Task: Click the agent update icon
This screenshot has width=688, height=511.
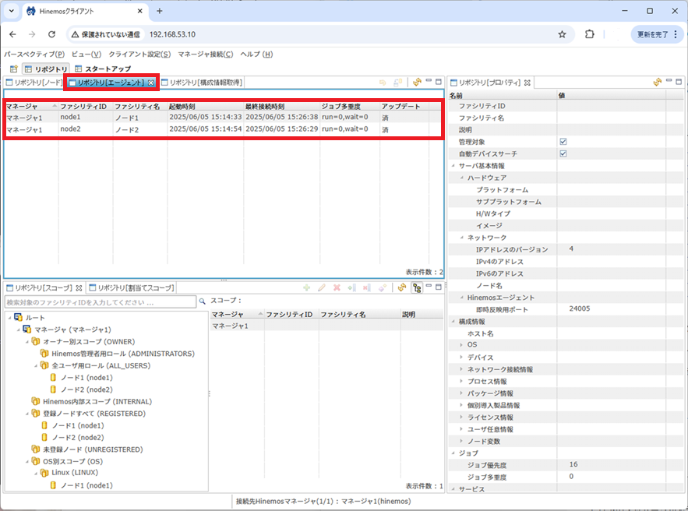Action: point(397,82)
